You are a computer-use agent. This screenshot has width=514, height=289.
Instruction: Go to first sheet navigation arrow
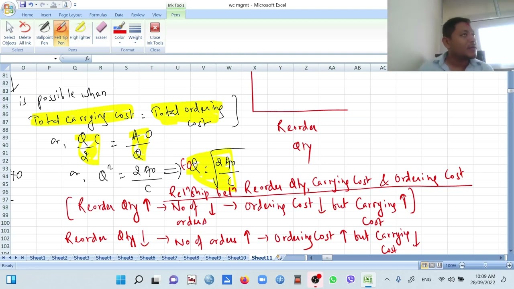[4, 258]
